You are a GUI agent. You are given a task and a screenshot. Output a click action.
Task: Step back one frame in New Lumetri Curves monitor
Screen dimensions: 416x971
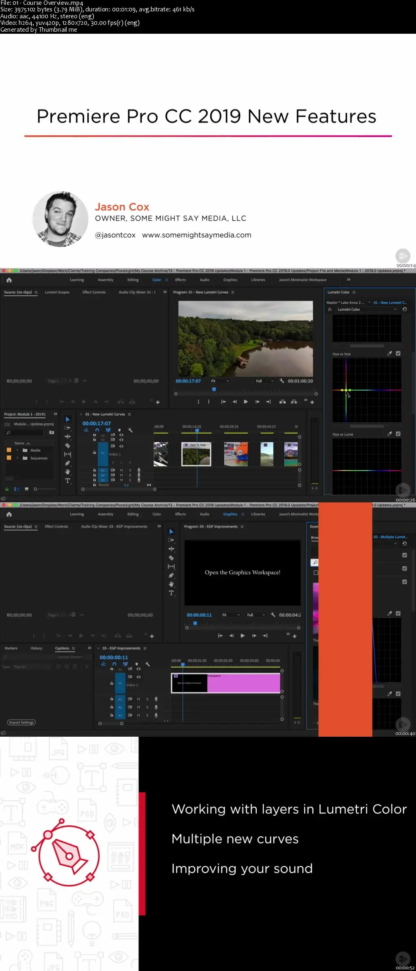tap(234, 402)
